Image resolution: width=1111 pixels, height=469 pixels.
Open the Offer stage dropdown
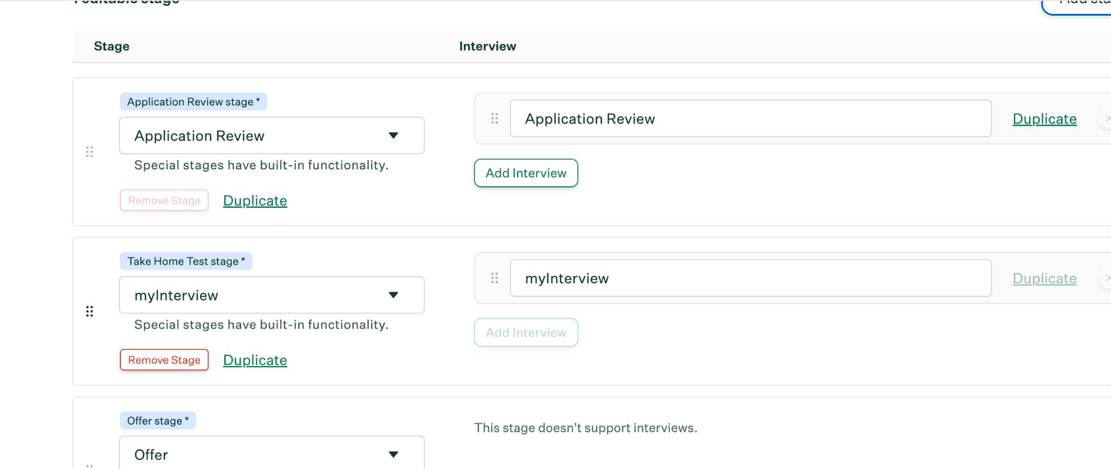click(272, 453)
